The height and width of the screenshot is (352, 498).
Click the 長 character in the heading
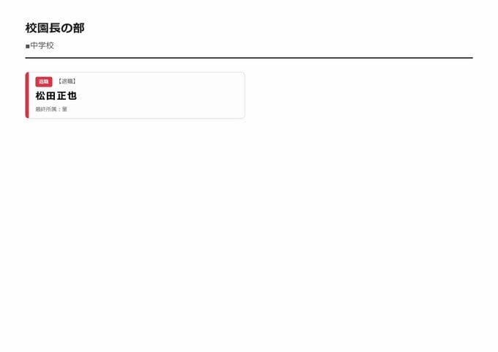[x=55, y=28]
